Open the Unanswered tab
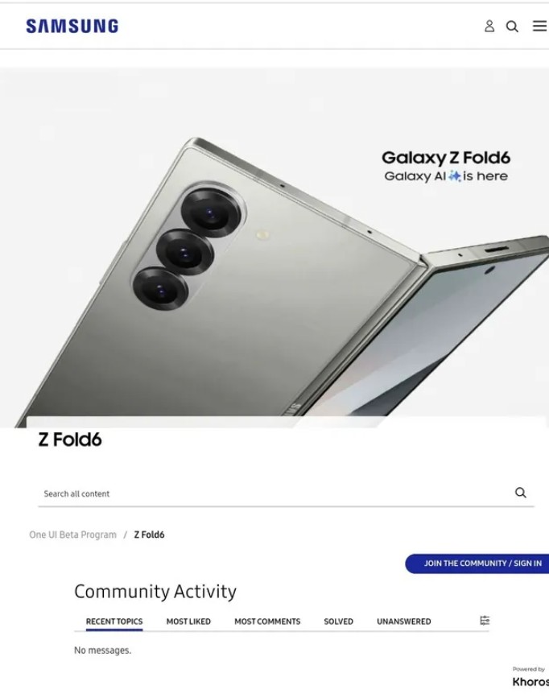This screenshot has width=549, height=698. pyautogui.click(x=404, y=622)
